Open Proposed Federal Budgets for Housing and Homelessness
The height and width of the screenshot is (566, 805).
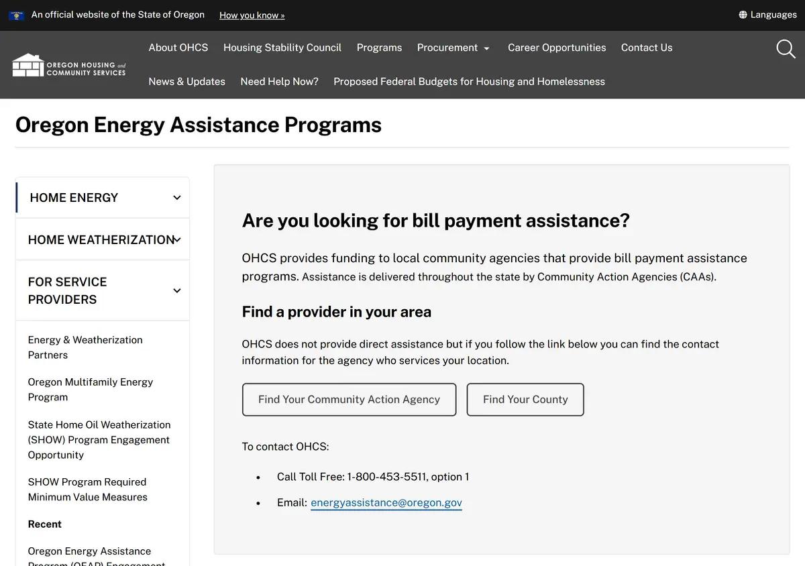469,81
